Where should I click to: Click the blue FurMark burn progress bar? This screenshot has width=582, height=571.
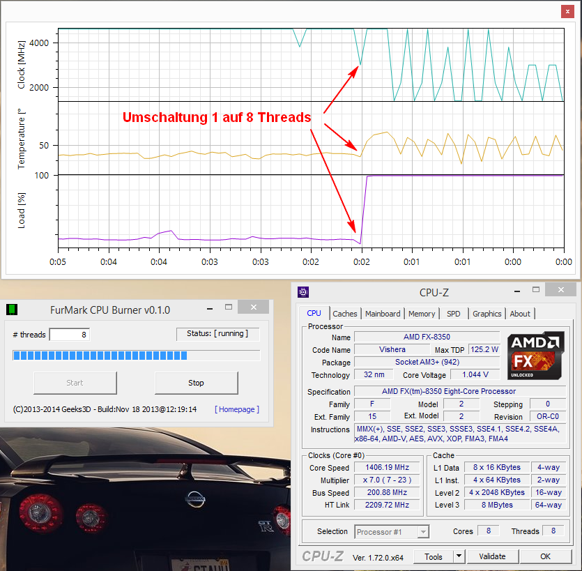point(137,356)
